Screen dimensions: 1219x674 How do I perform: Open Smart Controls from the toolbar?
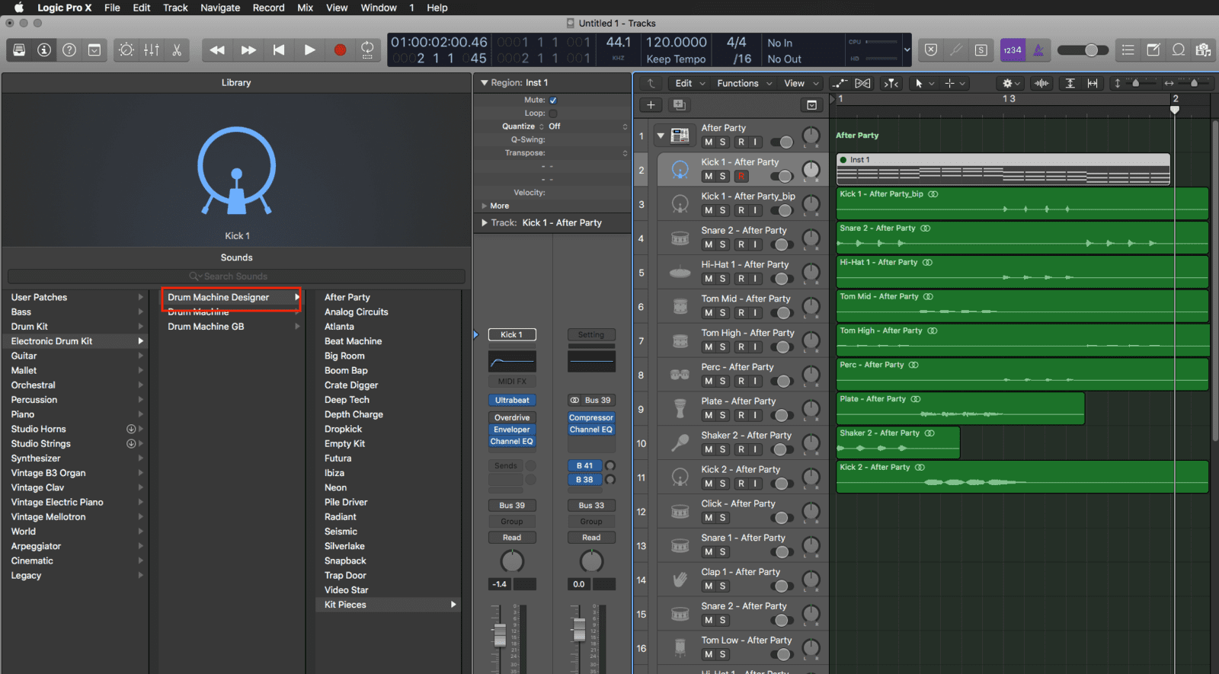126,50
